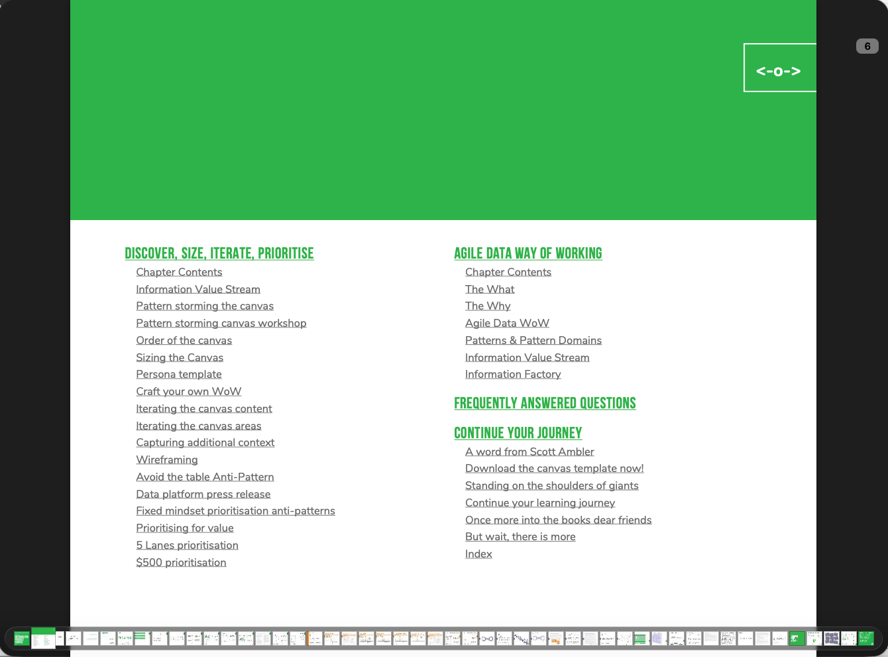Open the Chapter Contents link under Discover section

coord(179,272)
